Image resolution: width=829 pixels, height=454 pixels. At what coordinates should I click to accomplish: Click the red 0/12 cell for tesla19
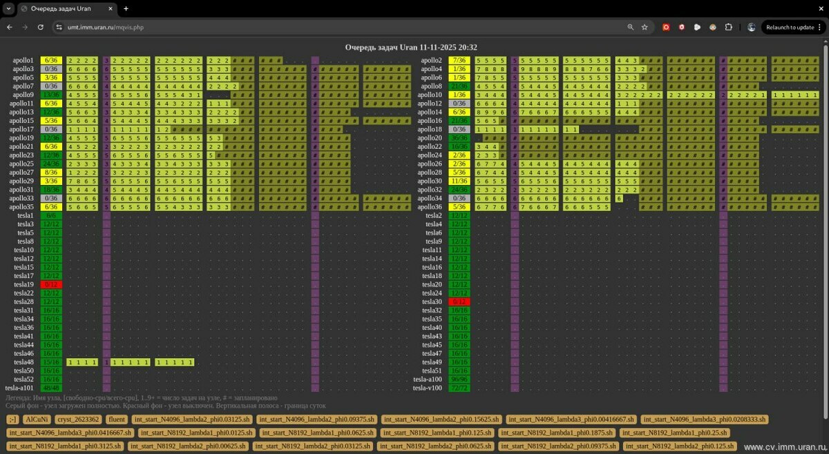(51, 284)
